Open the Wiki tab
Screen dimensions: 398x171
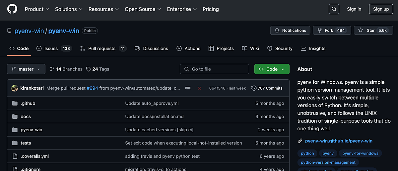pyautogui.click(x=250, y=48)
